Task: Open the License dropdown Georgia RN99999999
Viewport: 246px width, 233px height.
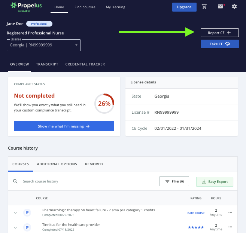Action: tap(43, 45)
